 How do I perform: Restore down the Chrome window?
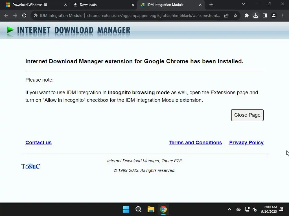[270, 4]
